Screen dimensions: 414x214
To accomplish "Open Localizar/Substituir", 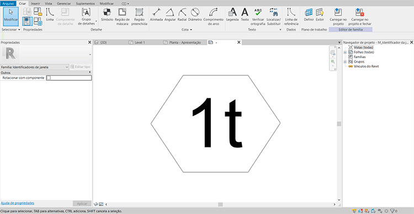I will pos(274,17).
